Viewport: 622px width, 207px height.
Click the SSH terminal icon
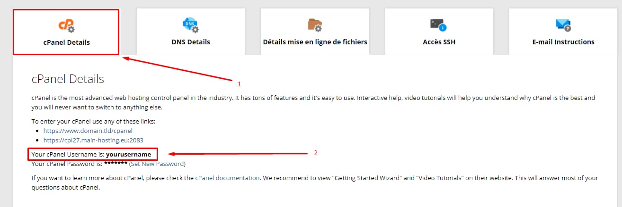point(439,25)
